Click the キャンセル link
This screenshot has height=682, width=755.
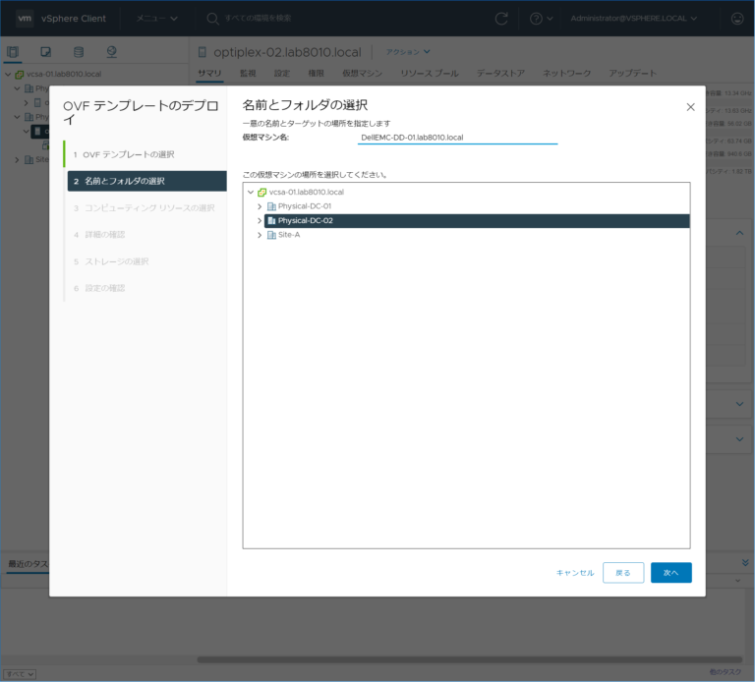click(575, 573)
